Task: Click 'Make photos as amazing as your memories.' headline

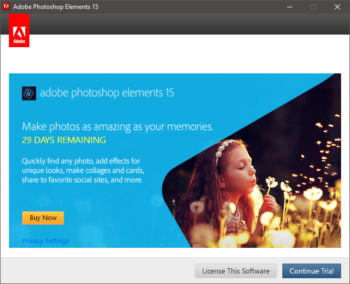Action: click(118, 127)
